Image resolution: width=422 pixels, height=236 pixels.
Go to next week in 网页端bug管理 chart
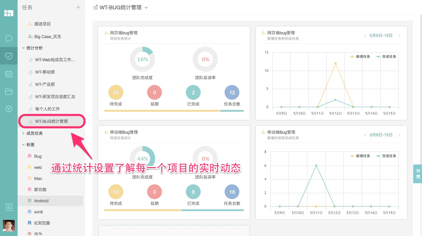[x=399, y=36]
